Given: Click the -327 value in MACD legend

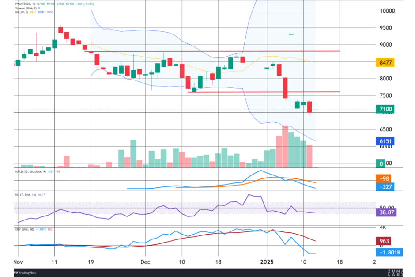Looking at the screenshot, I should (51, 171).
